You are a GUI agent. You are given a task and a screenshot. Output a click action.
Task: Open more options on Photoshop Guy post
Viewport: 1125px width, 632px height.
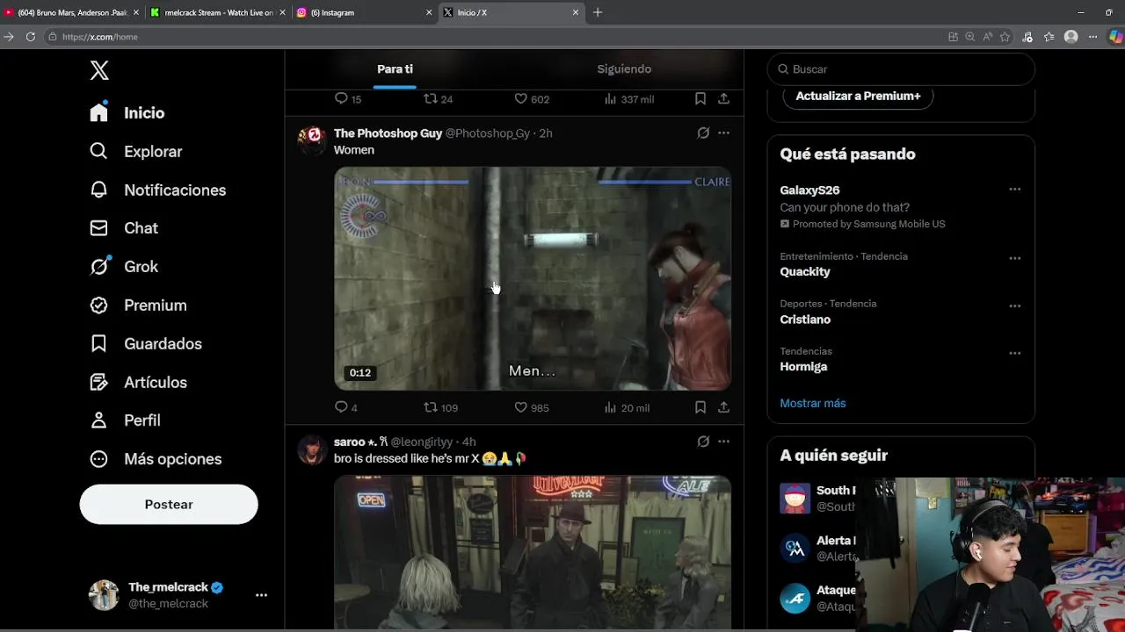(x=723, y=133)
